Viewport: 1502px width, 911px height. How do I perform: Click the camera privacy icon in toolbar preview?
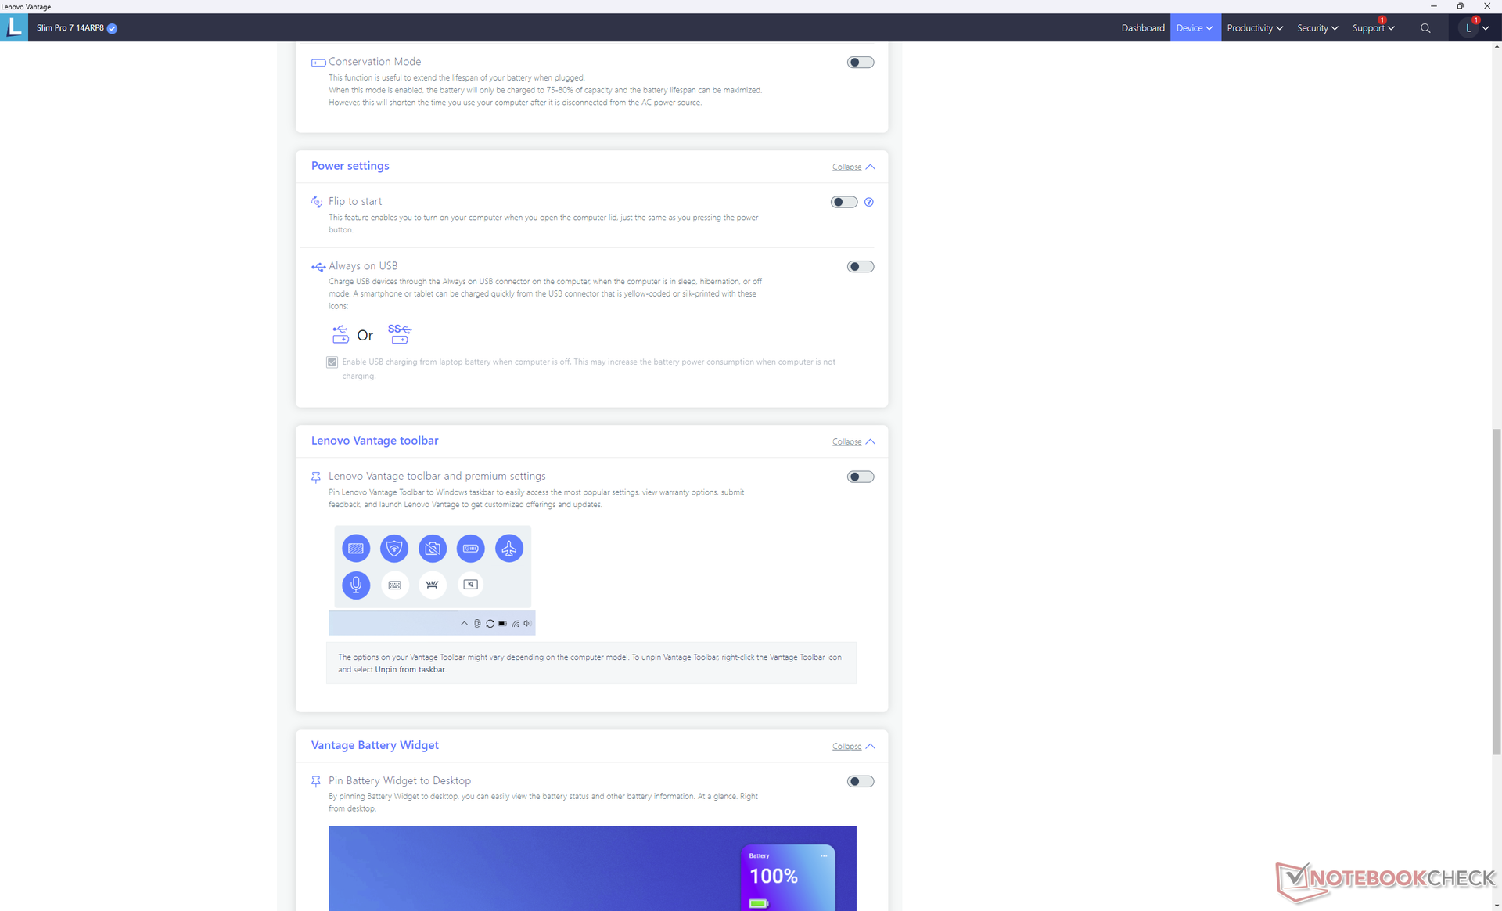(432, 549)
